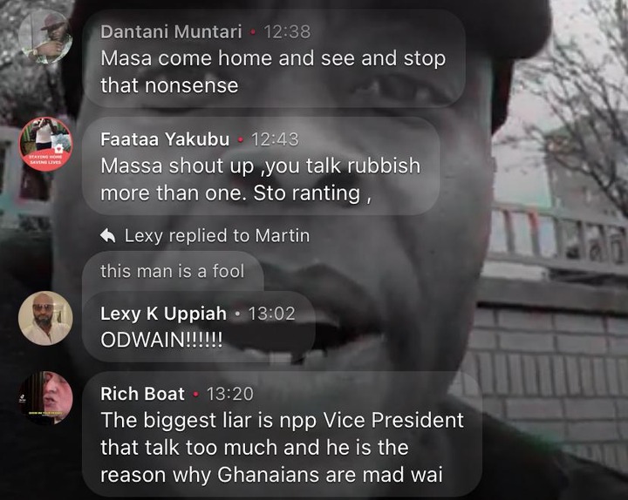
Task: Click the 12:38 timestamp
Action: click(287, 32)
